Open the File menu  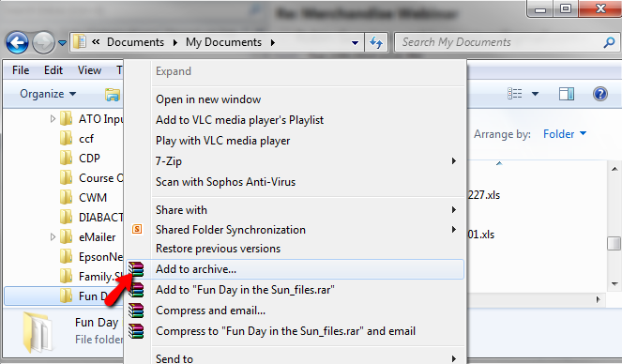click(x=21, y=70)
